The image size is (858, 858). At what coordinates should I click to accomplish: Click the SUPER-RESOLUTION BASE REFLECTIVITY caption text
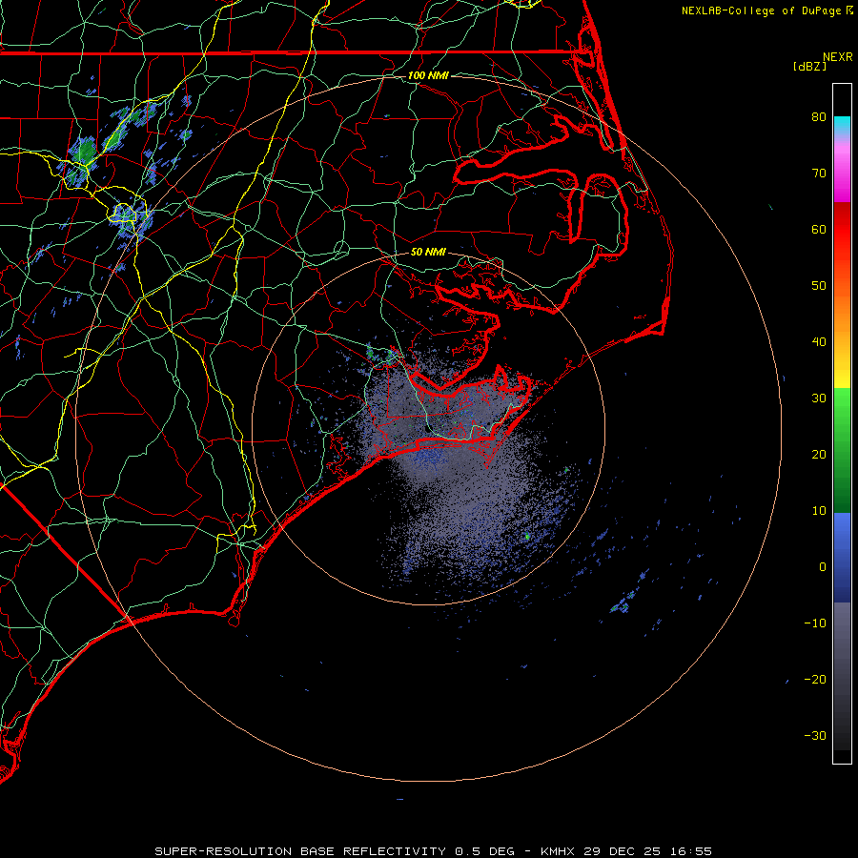(x=300, y=851)
